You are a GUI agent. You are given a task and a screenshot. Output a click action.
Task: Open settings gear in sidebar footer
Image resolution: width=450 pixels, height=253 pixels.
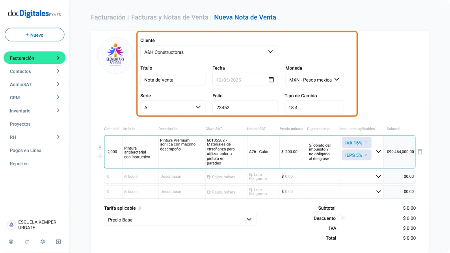(x=43, y=242)
